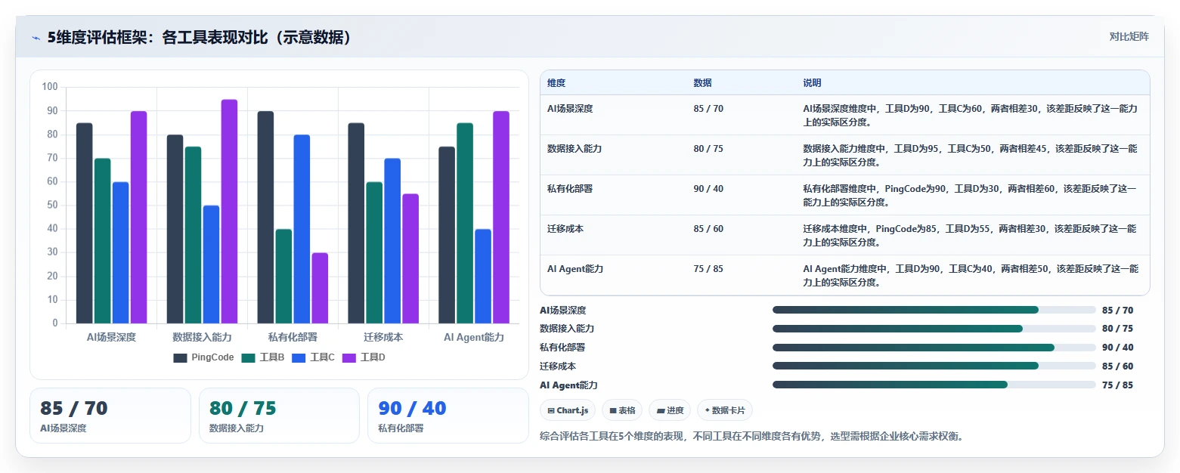Toggle the 工具B legend item
This screenshot has height=473, width=1180.
[263, 358]
